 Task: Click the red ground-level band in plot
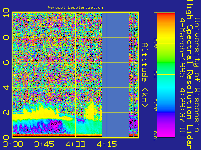click(x=57, y=135)
